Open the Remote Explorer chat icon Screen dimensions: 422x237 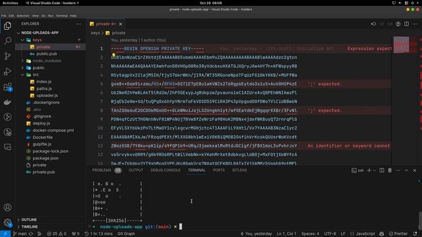7,147
